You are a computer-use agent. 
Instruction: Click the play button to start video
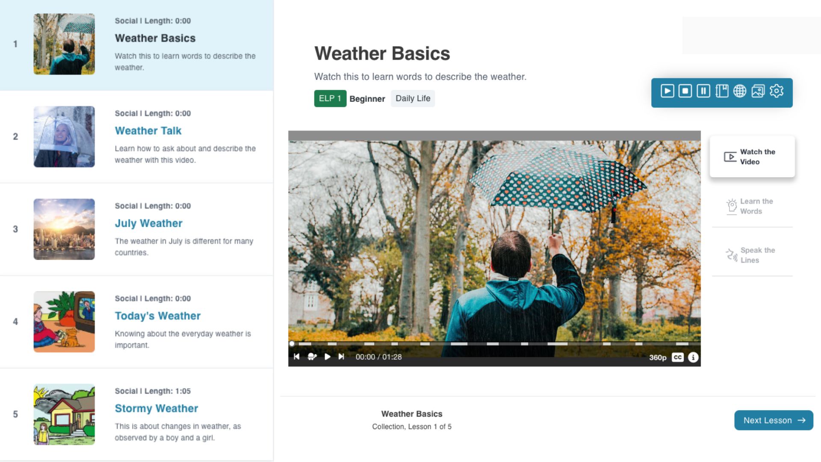(327, 356)
